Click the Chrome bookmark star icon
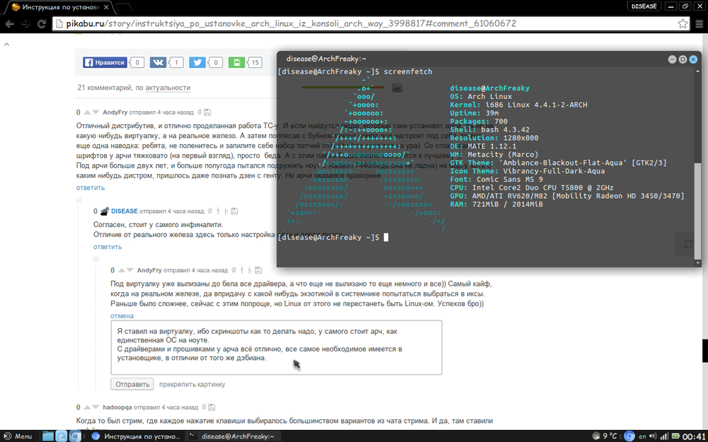708x442 pixels. [x=683, y=23]
